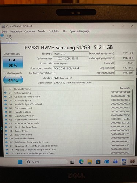Click status dot of Media and Data Integrity Errors
This screenshot has width=137, height=183.
[x=7, y=142]
